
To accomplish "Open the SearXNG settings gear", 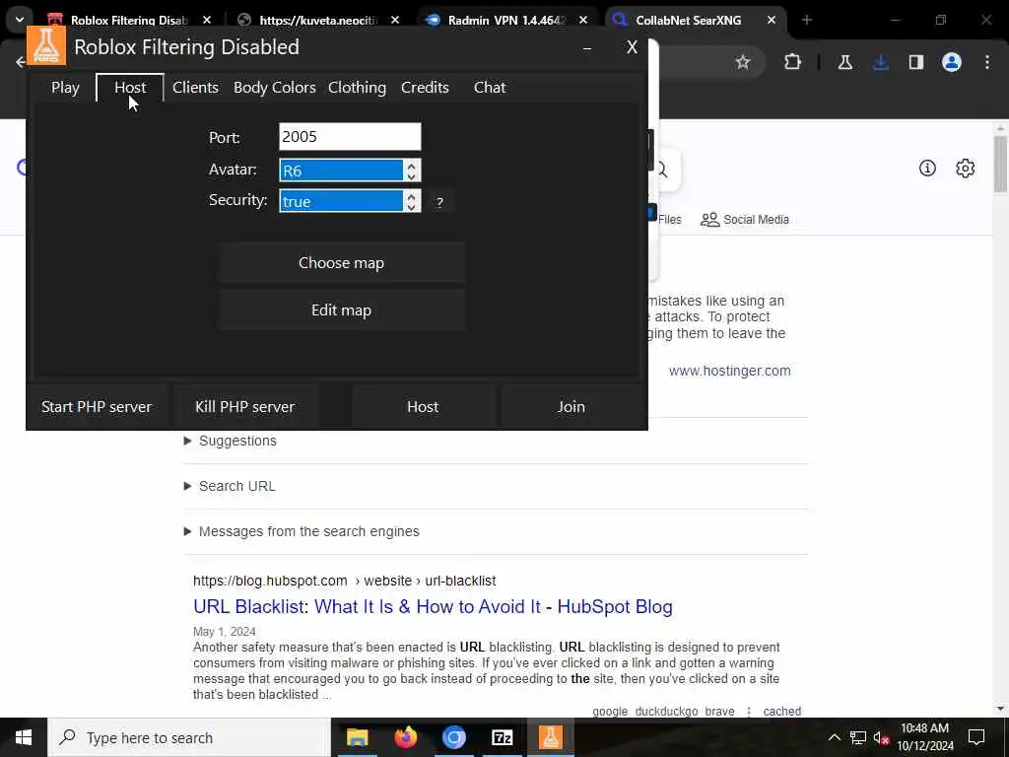I will click(966, 168).
